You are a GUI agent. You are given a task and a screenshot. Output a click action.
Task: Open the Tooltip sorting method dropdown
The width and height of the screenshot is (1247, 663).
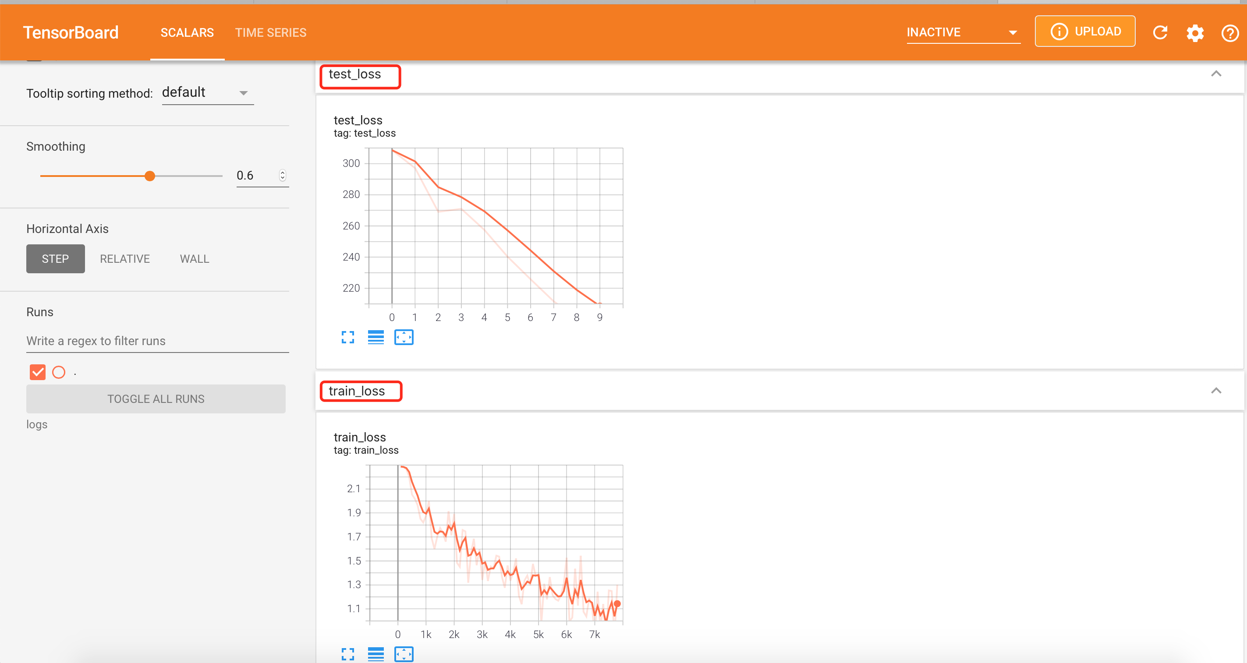point(208,92)
